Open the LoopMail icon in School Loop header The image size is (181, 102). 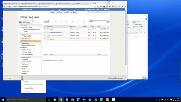pyautogui.click(x=52, y=11)
